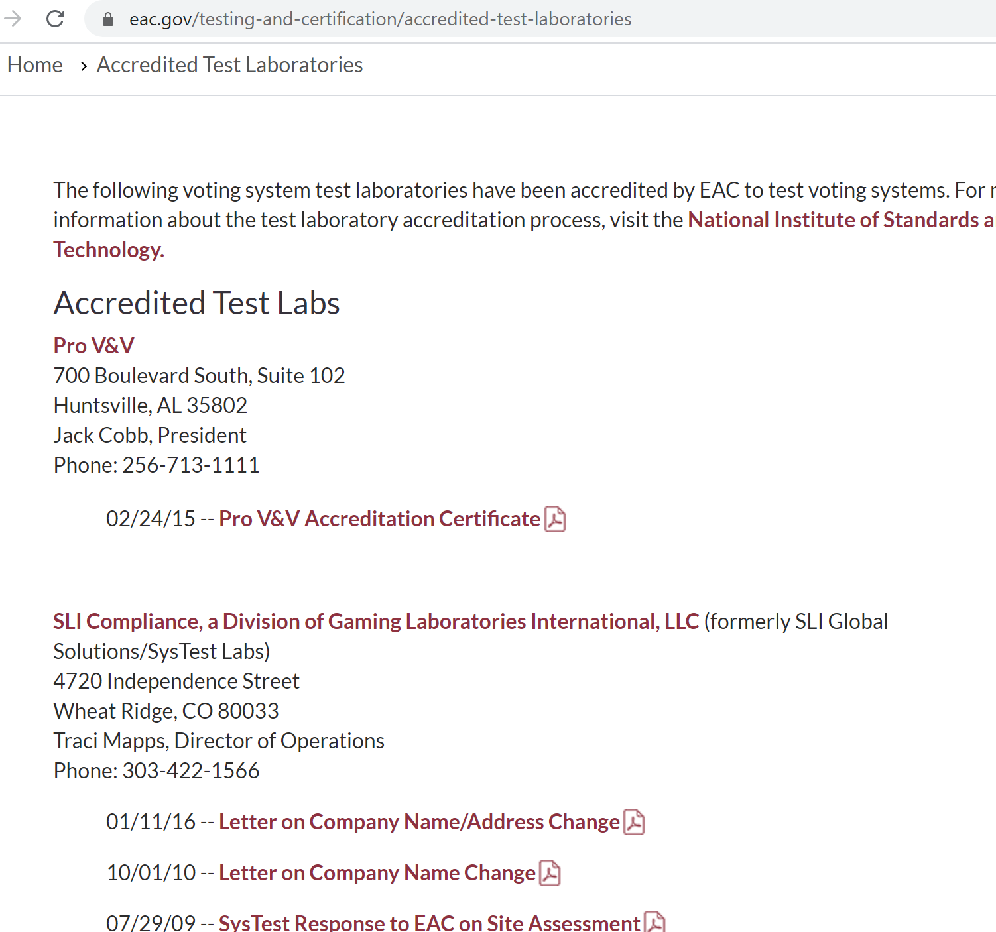This screenshot has height=932, width=996.
Task: Click Traci Mapps, Director of Operations text
Action: [219, 741]
